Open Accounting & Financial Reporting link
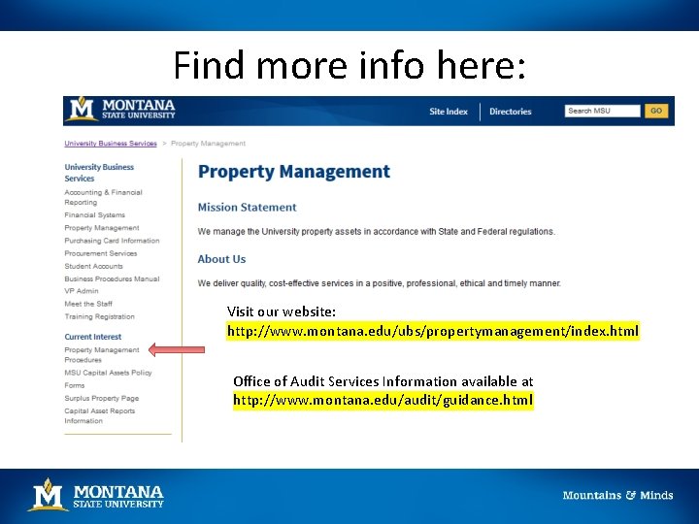 coord(103,197)
